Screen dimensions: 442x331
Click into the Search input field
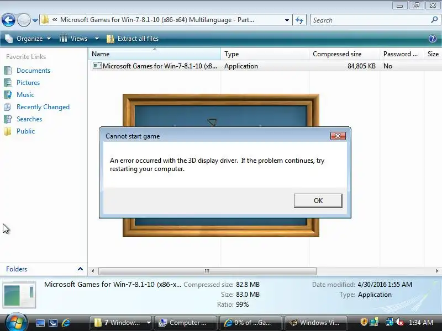point(370,20)
